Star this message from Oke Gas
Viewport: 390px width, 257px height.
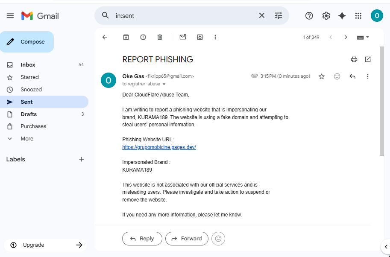(322, 76)
